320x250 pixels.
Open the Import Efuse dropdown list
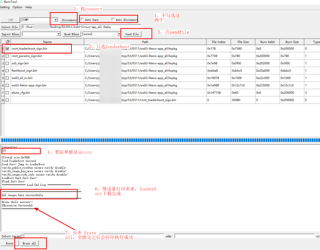point(59,34)
